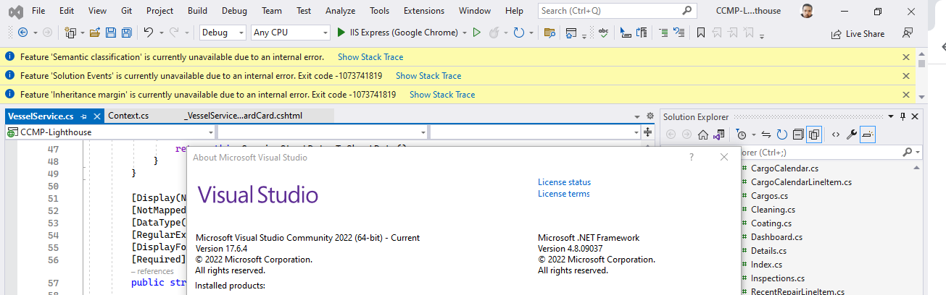Show Stack Trace for Inheritance margin error
This screenshot has height=295, width=946.
[442, 95]
